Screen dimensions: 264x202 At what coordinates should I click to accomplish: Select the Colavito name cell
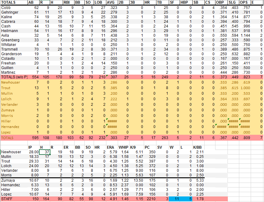click(x=8, y=59)
